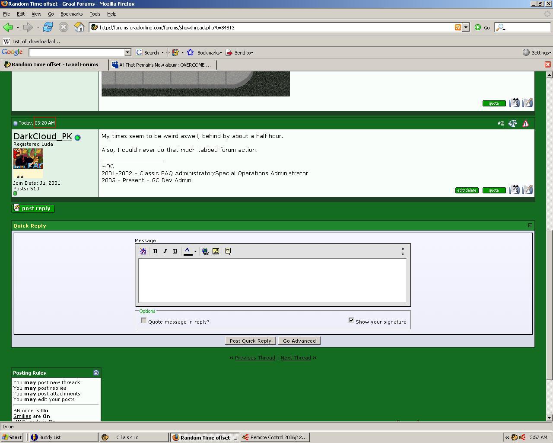The height and width of the screenshot is (443, 553).
Task: Toggle Bold formatting in the editor
Action: 155,251
